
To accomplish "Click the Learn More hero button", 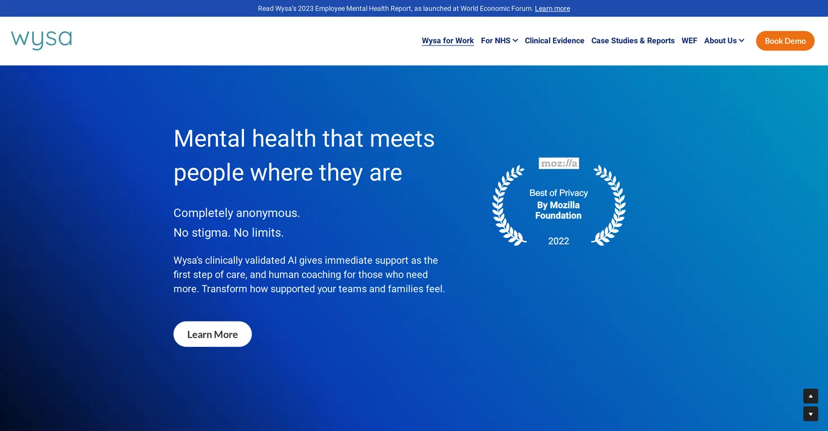I will 212,334.
